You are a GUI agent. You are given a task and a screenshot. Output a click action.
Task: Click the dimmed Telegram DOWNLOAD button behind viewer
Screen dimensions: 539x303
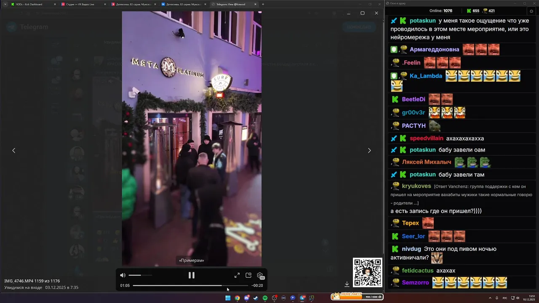pos(359,27)
